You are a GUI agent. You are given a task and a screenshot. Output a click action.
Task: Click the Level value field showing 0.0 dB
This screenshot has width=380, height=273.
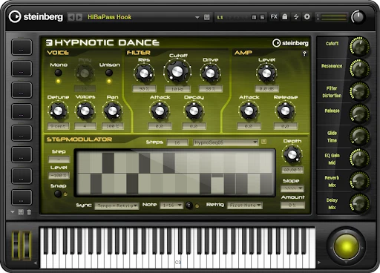[266, 88]
